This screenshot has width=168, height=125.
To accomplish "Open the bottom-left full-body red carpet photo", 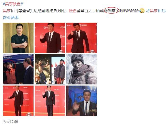I will 18,101.
